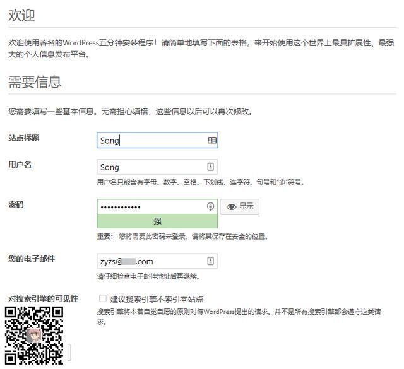Click the password manager icon in password field
The height and width of the screenshot is (369, 404).
210,206
